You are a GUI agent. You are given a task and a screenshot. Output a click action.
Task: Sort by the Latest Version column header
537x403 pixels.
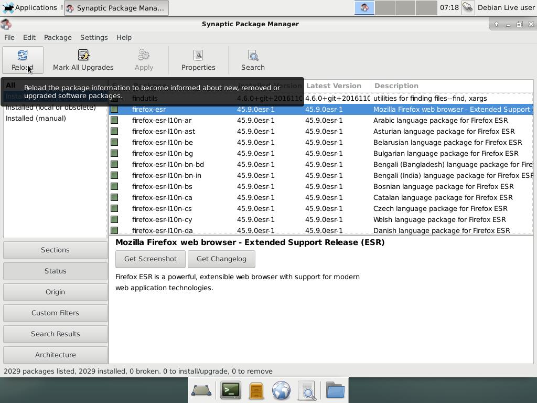pos(337,86)
